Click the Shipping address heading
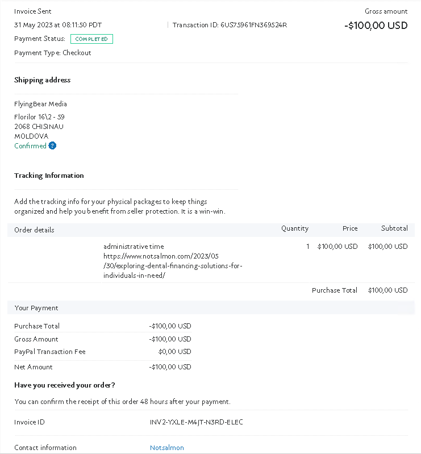Screen dimensions: 421x454 (x=42, y=80)
